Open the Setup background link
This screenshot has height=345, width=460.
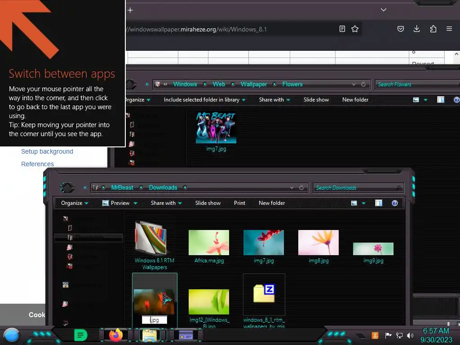(x=47, y=151)
